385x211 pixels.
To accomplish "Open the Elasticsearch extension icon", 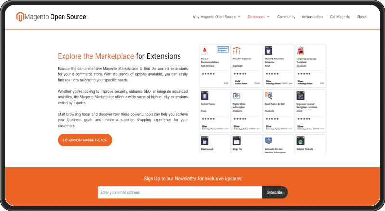I will coord(205,141).
